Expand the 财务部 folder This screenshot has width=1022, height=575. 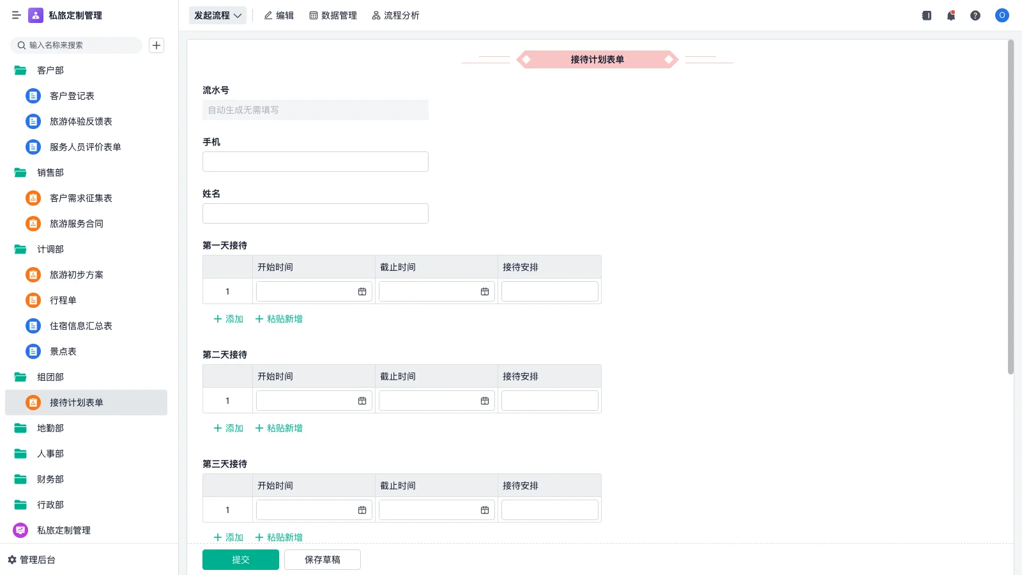coord(20,479)
